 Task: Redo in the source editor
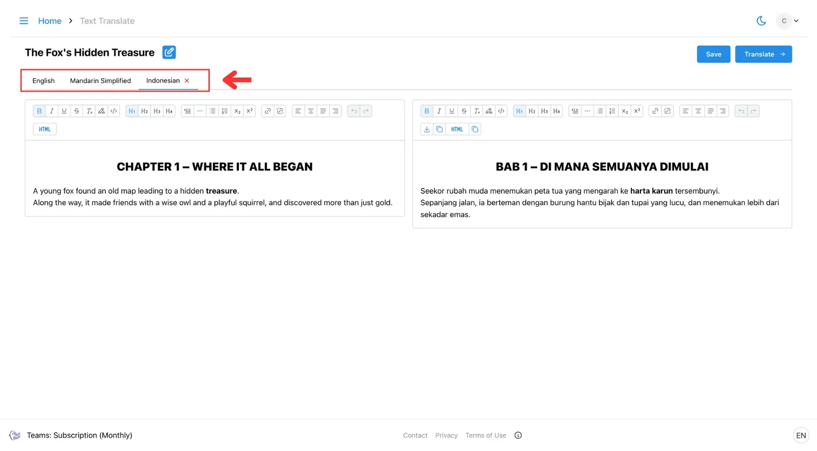[366, 111]
